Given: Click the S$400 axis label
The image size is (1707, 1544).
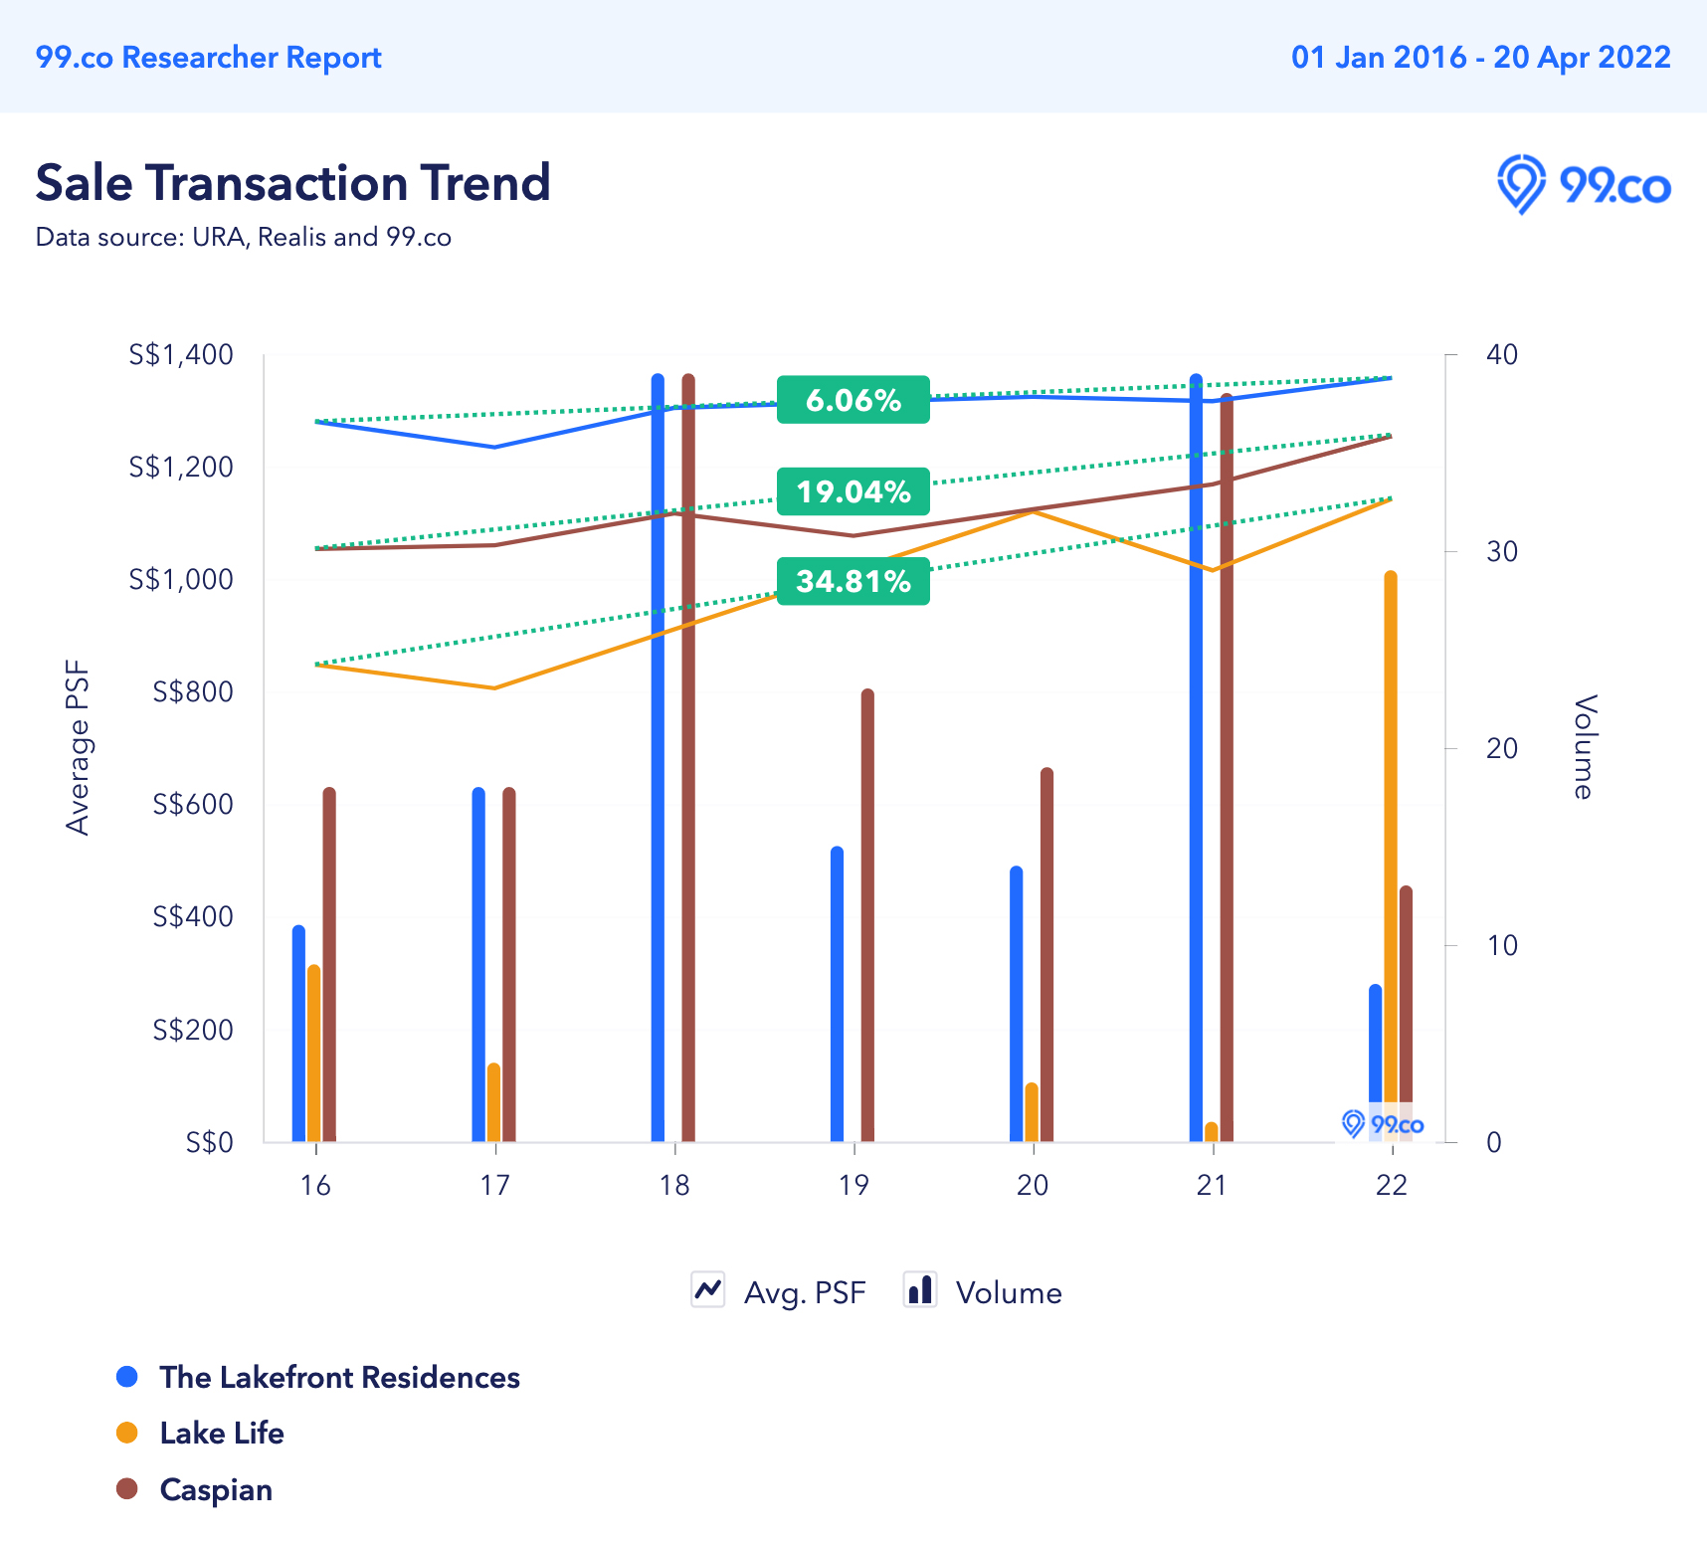Looking at the screenshot, I should pyautogui.click(x=193, y=916).
